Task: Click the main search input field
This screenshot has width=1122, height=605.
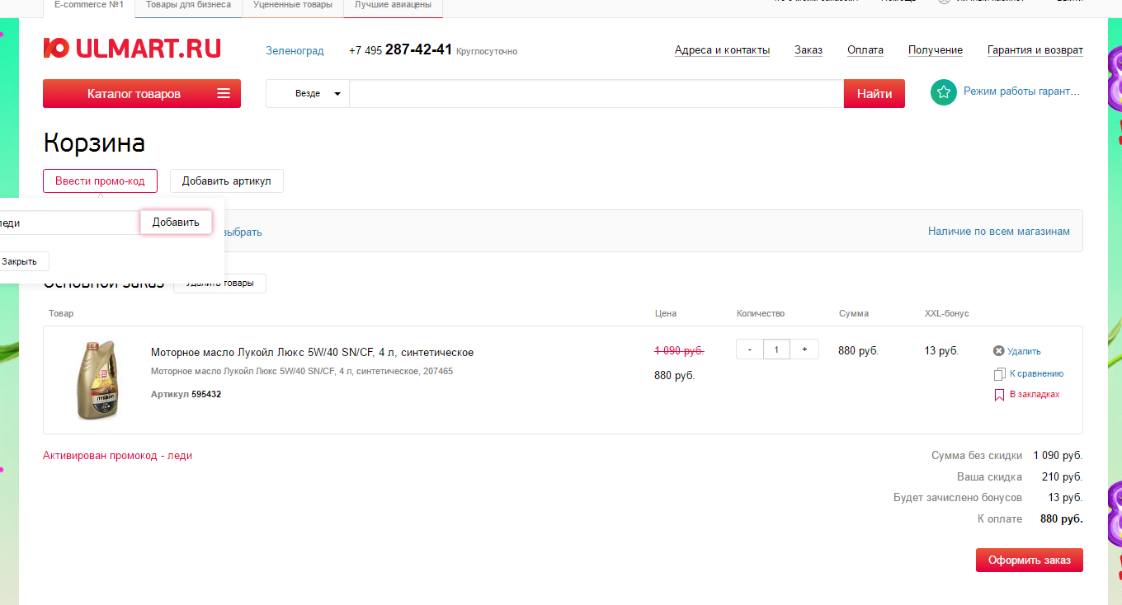Action: 596,94
